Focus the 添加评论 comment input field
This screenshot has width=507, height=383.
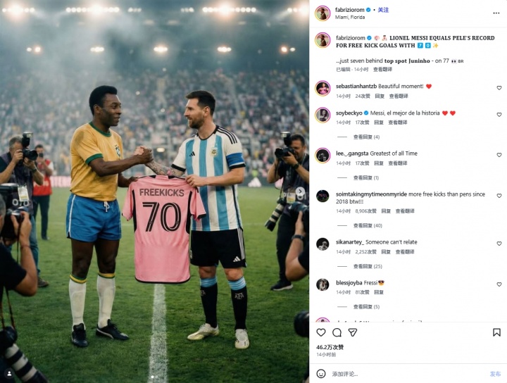(x=408, y=374)
